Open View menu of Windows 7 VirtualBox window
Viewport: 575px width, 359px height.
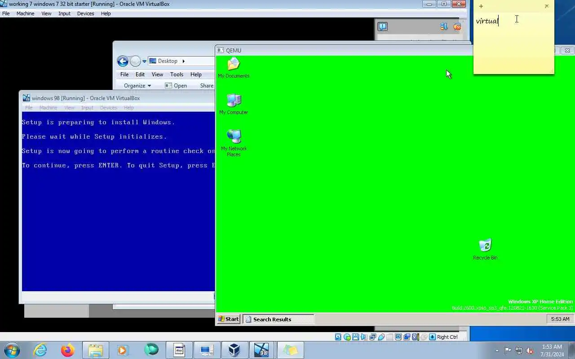46,13
